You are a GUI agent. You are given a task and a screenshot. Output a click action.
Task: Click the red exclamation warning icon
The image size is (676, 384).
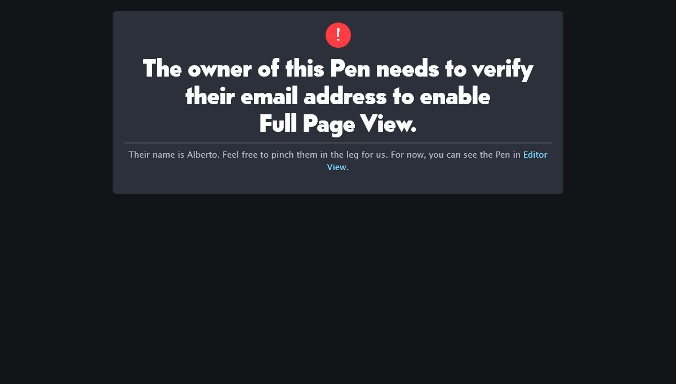click(x=338, y=35)
